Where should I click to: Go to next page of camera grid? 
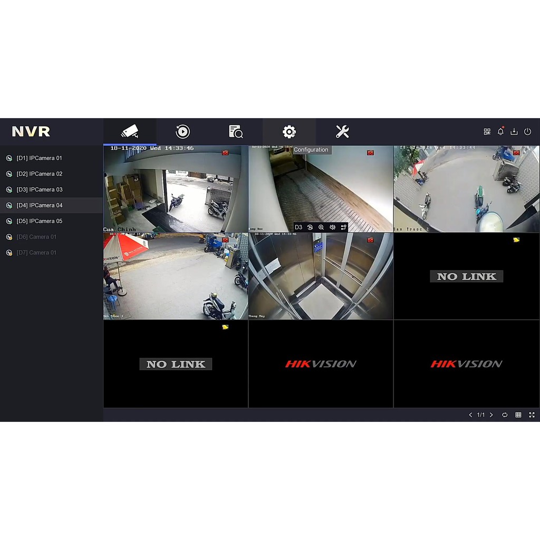(x=491, y=415)
